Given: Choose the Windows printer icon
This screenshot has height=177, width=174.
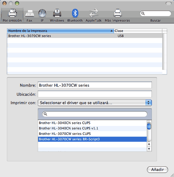Looking at the screenshot, I should coord(57,13).
